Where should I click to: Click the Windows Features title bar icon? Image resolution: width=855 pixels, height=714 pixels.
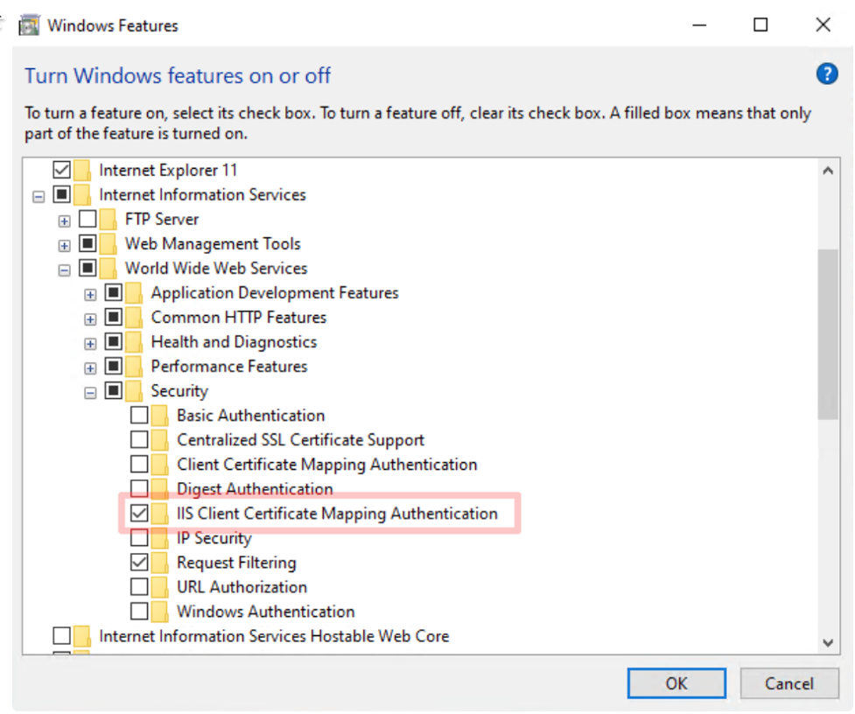click(30, 24)
